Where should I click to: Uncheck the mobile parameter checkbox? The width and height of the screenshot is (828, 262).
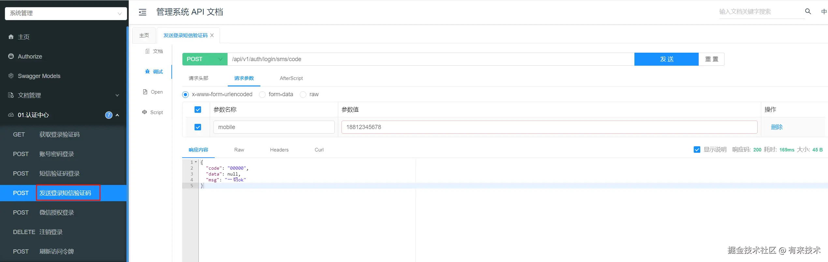tap(198, 127)
